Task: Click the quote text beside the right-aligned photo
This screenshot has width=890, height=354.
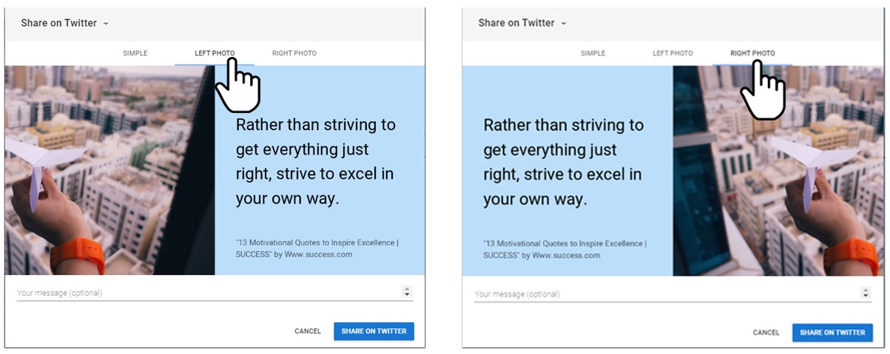Action: (x=564, y=162)
